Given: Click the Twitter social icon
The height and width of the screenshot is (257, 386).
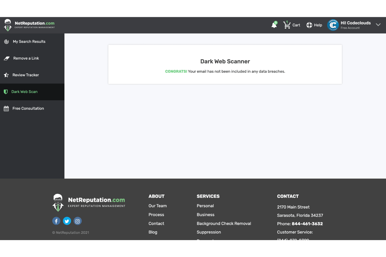Looking at the screenshot, I should coord(67,221).
